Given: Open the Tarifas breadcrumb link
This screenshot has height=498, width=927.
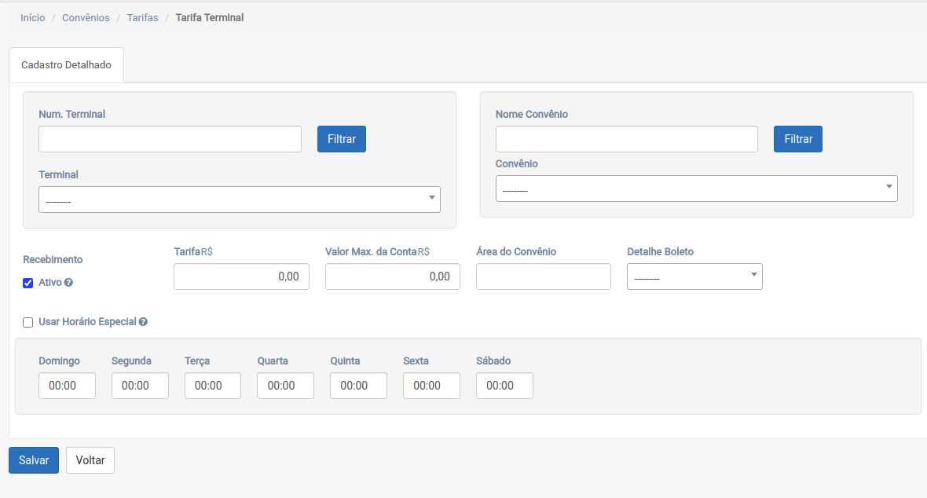Looking at the screenshot, I should [x=142, y=17].
